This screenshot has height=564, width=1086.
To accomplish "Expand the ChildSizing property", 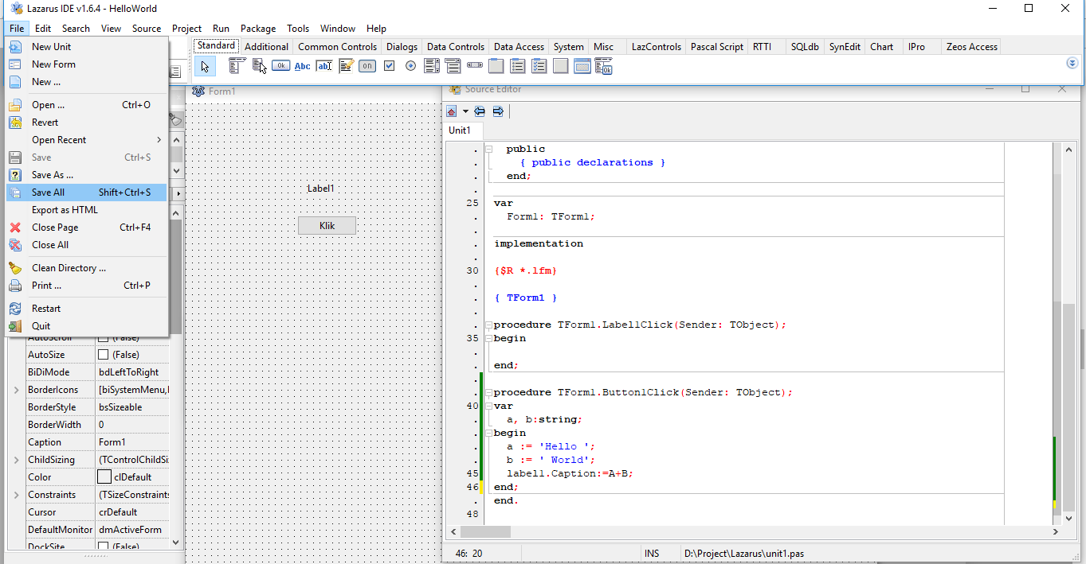I will (x=16, y=460).
